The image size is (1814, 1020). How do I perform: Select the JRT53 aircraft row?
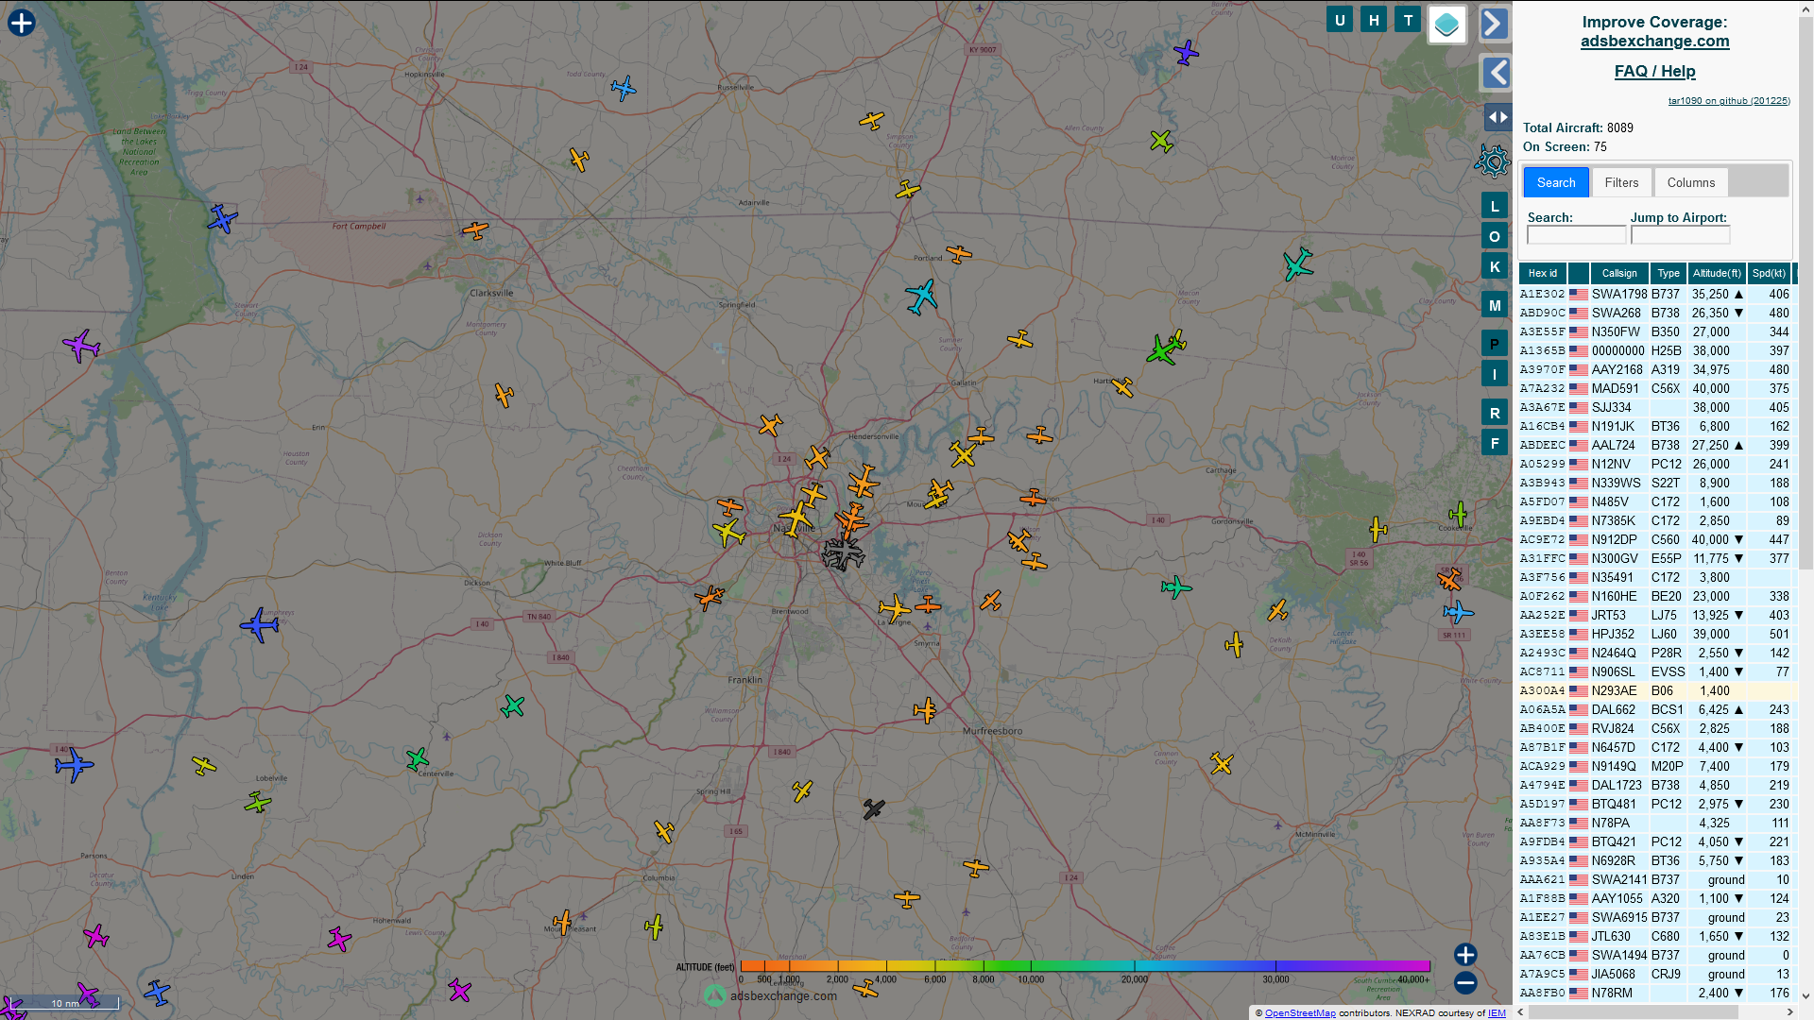(x=1656, y=615)
